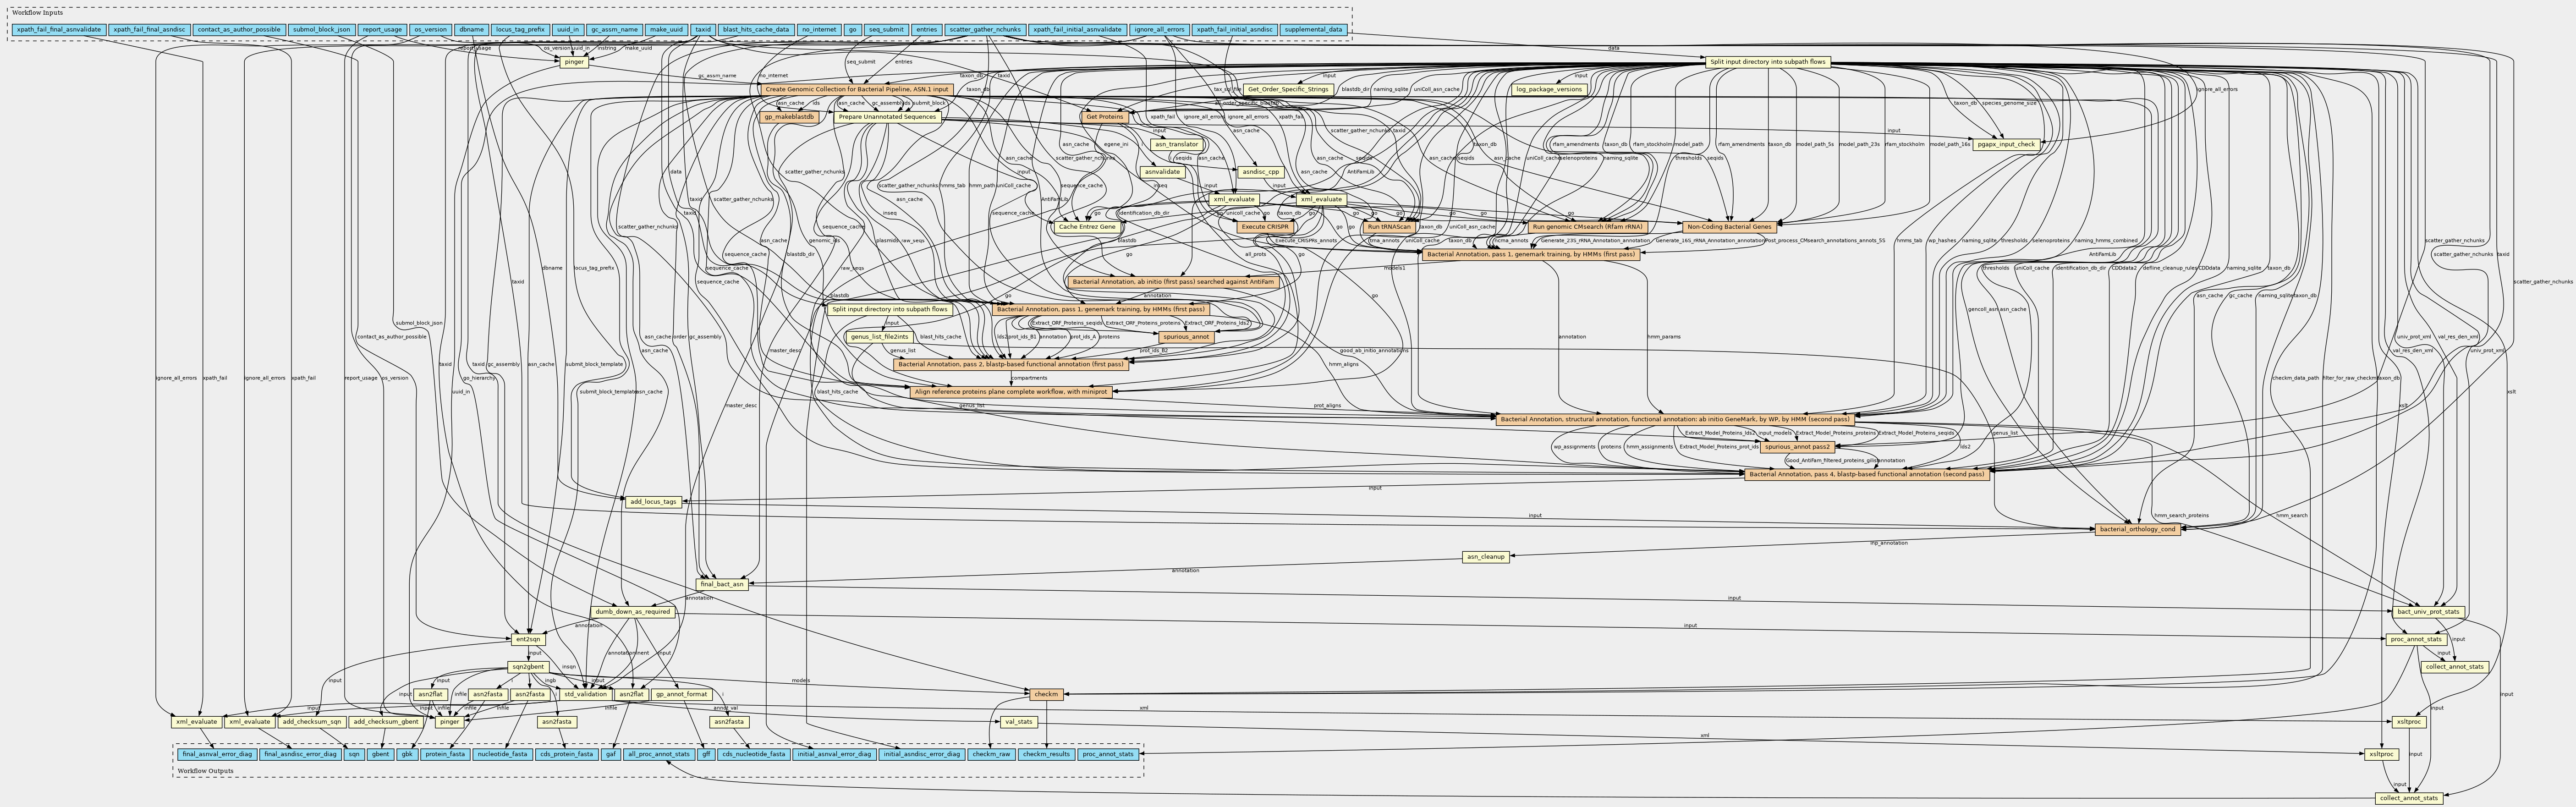2576x807 pixels.
Task: Click the 'Get Proteins' node
Action: pyautogui.click(x=1104, y=117)
